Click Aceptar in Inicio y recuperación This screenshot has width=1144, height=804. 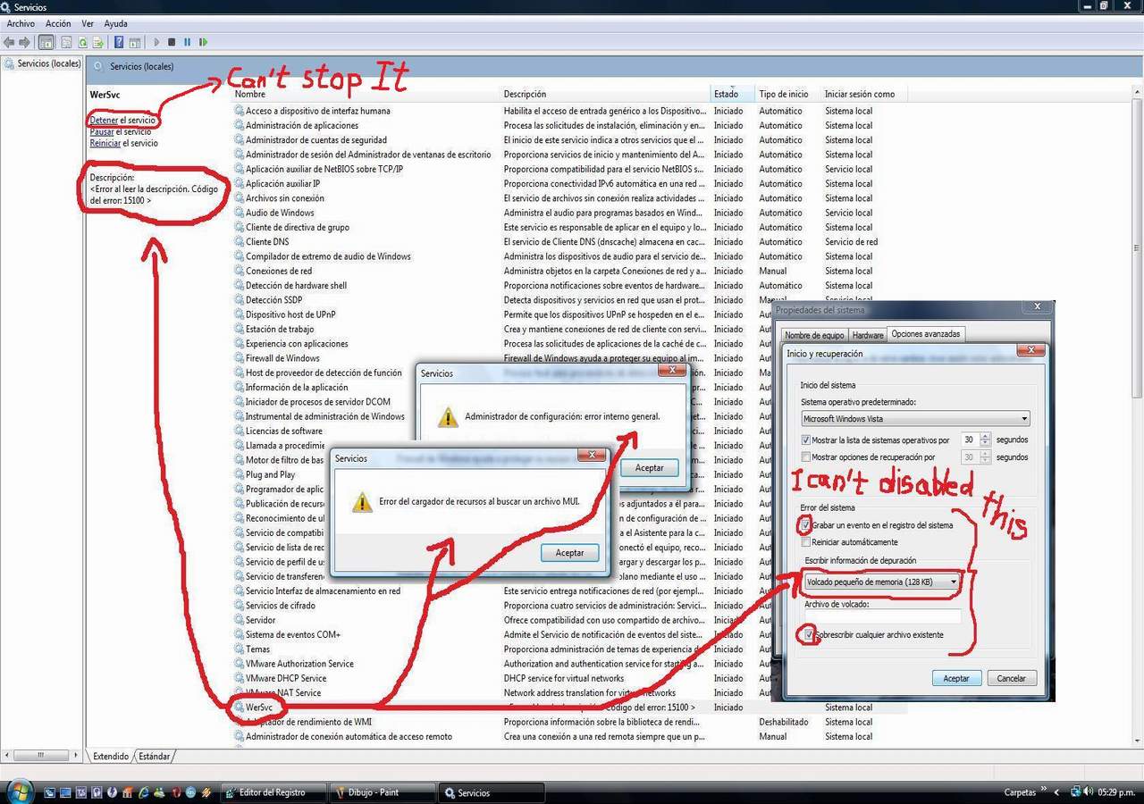tap(956, 678)
